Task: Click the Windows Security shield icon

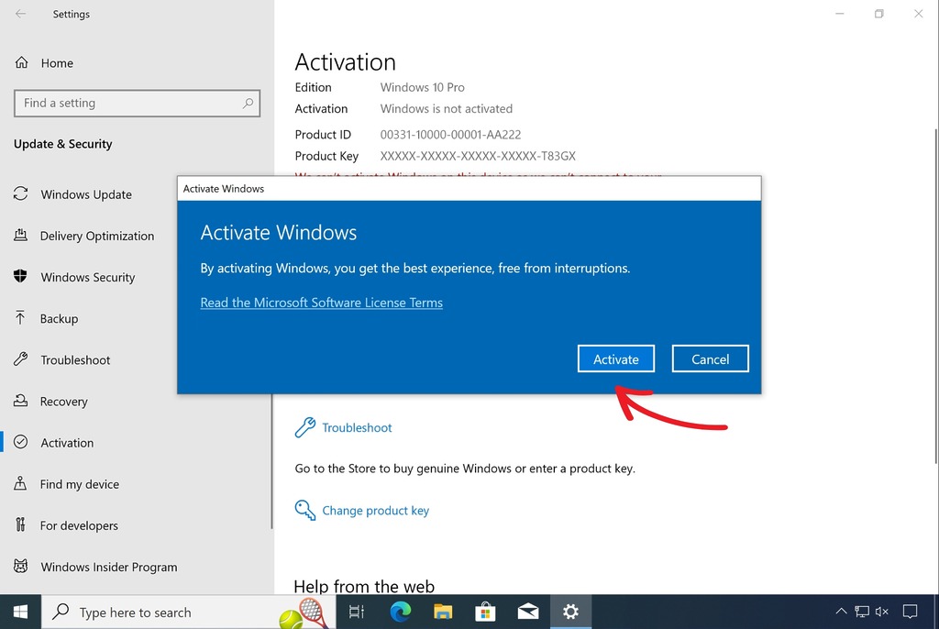Action: pyautogui.click(x=20, y=276)
